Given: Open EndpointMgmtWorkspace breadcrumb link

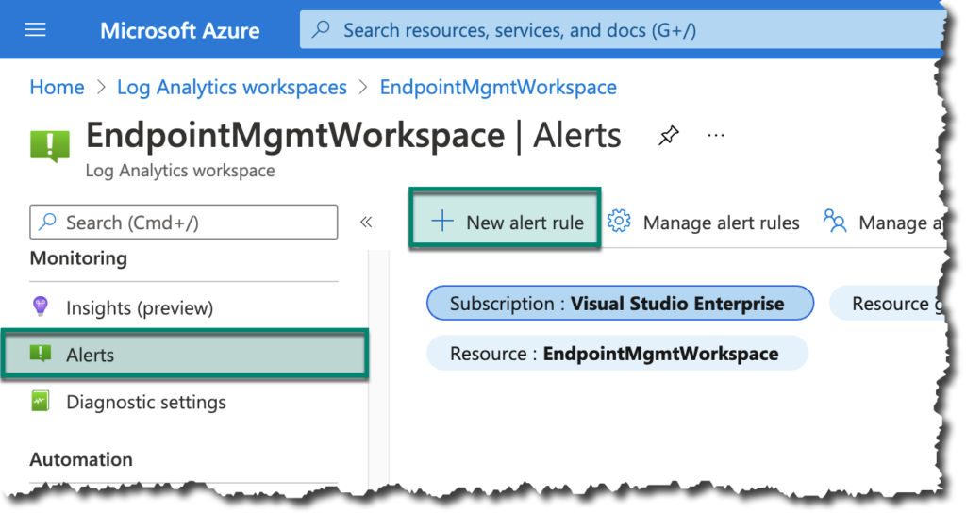Looking at the screenshot, I should (498, 88).
